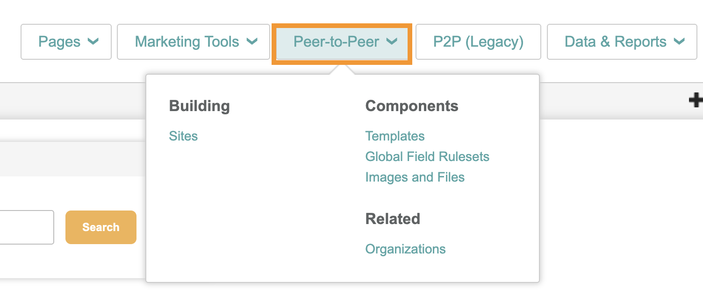
Task: Go to Templates under Components
Action: coord(395,136)
